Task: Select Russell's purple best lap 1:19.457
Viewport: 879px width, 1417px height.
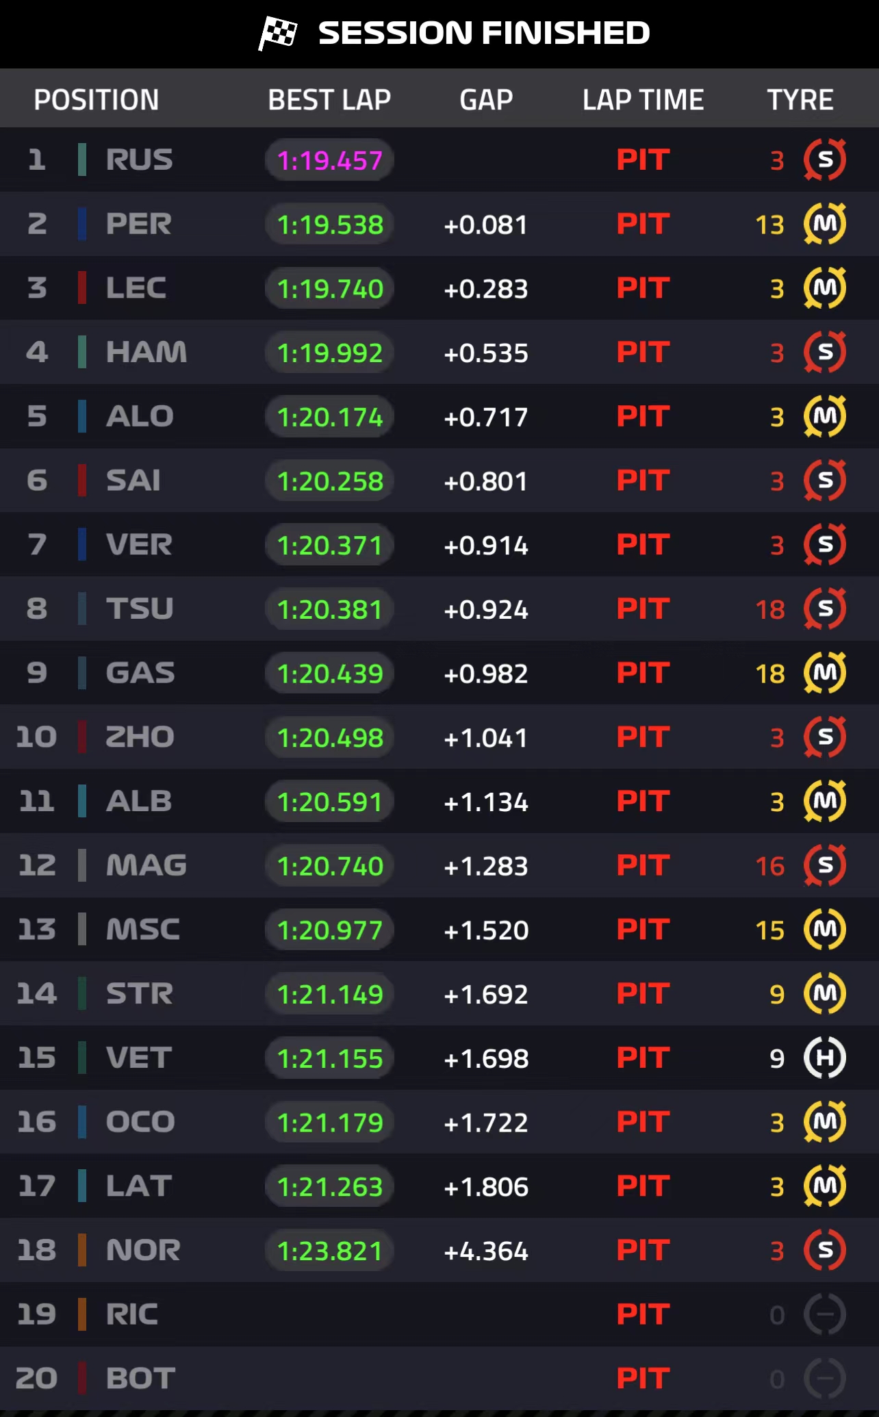Action: tap(329, 161)
